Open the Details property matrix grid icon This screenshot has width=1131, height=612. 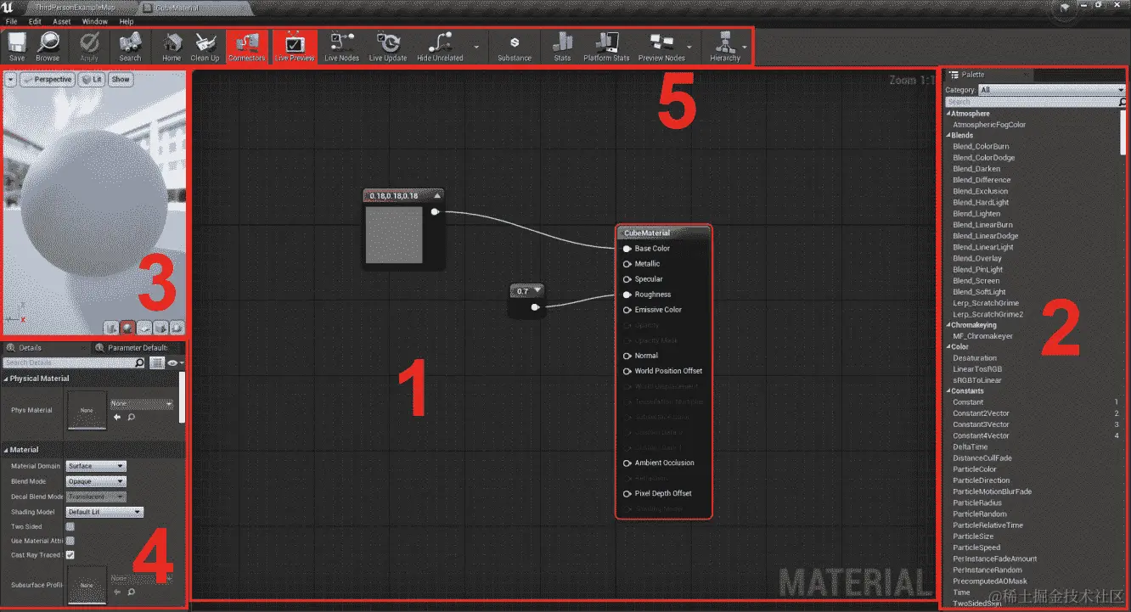tap(157, 362)
